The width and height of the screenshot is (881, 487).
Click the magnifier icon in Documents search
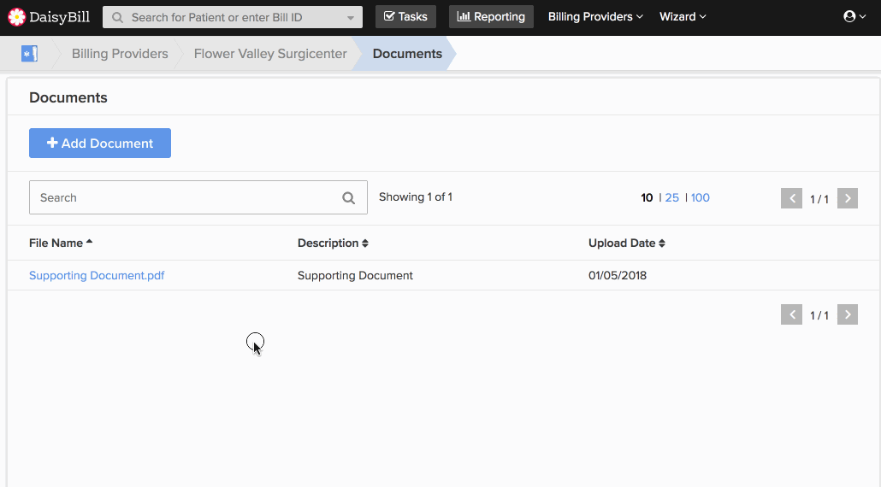[x=348, y=197]
